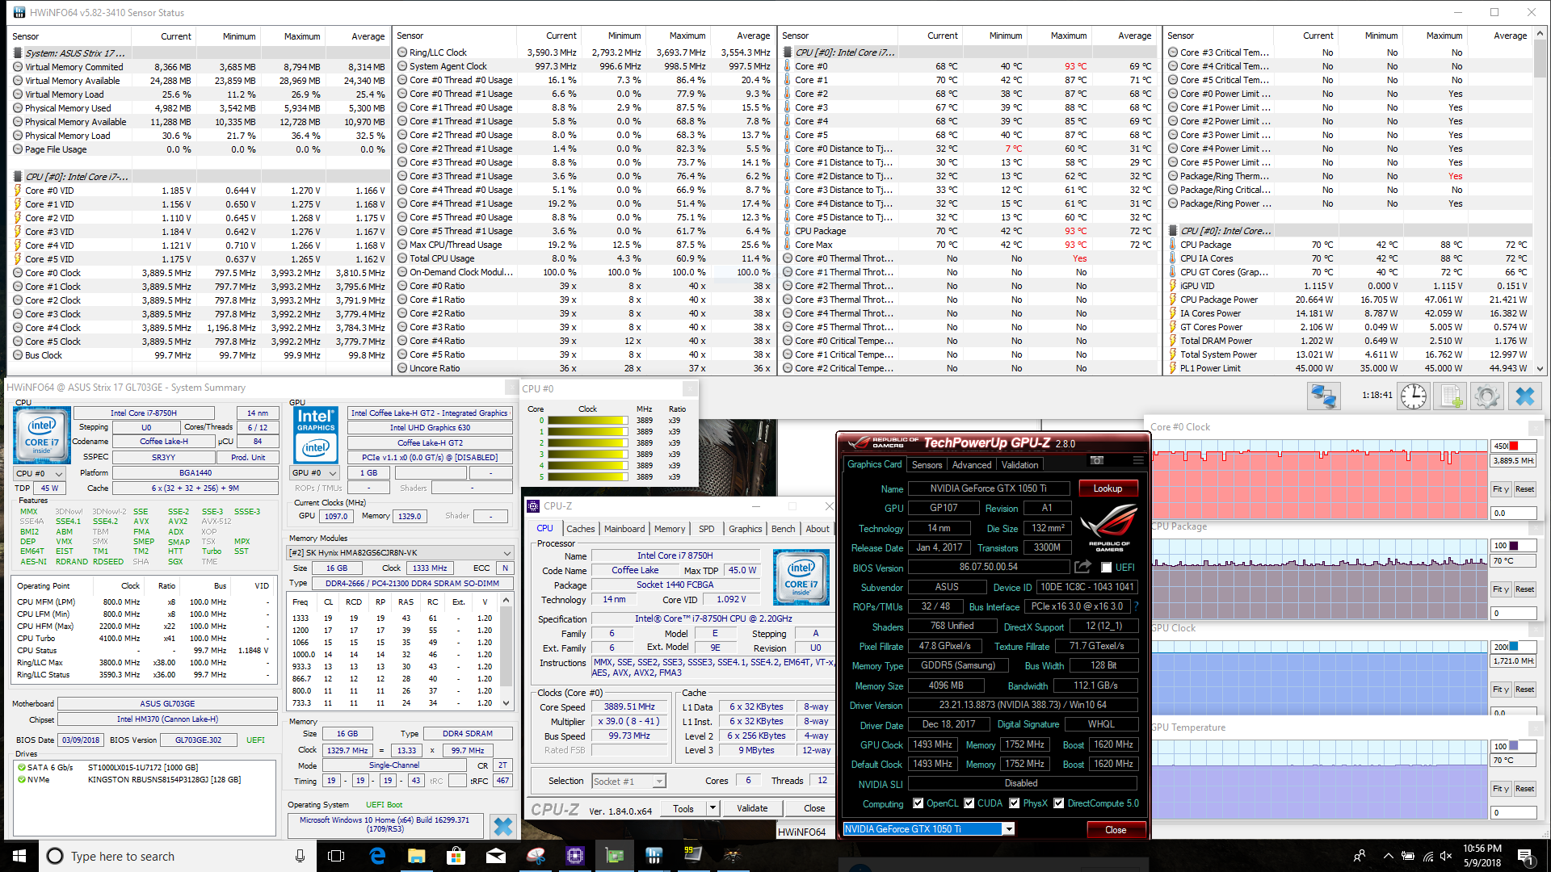
Task: Open CPU-Z Tools dropdown arrow
Action: point(712,808)
